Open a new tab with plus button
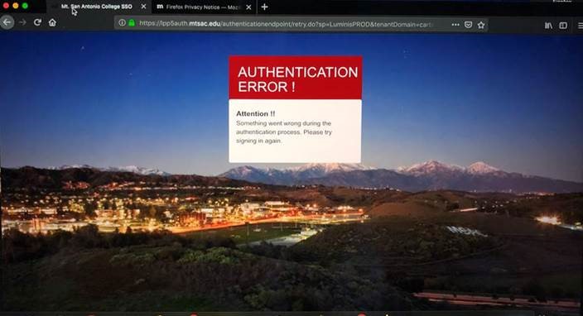Viewport: 583px width, 316px height. [264, 7]
